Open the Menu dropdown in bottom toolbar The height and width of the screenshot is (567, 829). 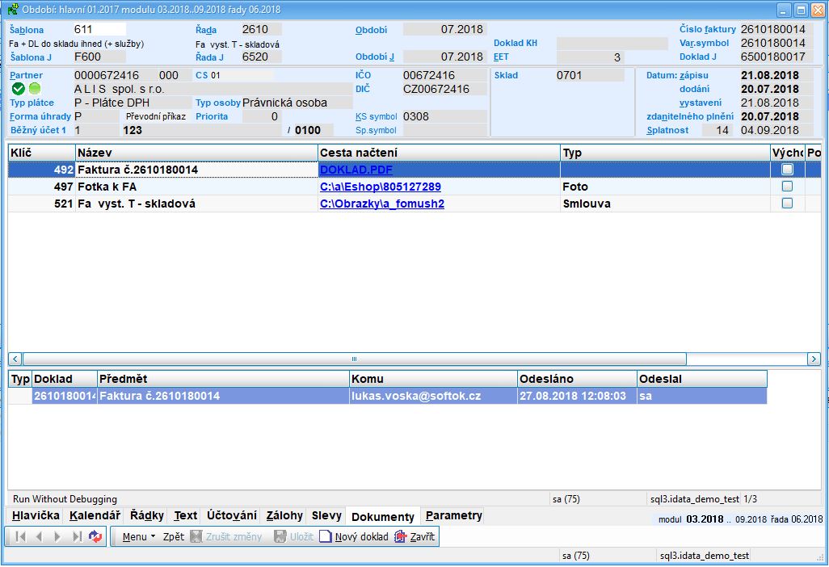click(x=138, y=537)
